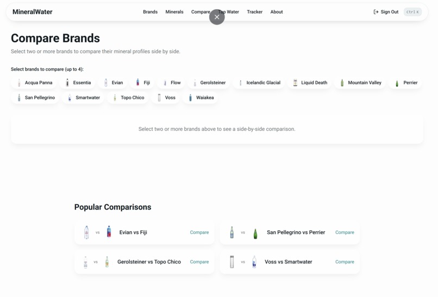
Task: Click Fiji bottle image in Evian vs Fiji card
Action: pyautogui.click(x=109, y=232)
